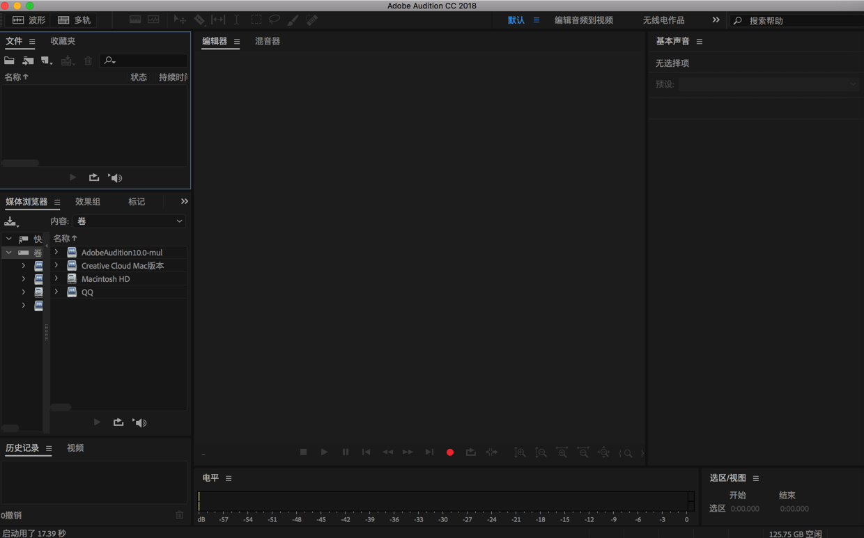Click the Zoom Out (Amplitude) icon
The width and height of the screenshot is (864, 538).
pyautogui.click(x=541, y=452)
